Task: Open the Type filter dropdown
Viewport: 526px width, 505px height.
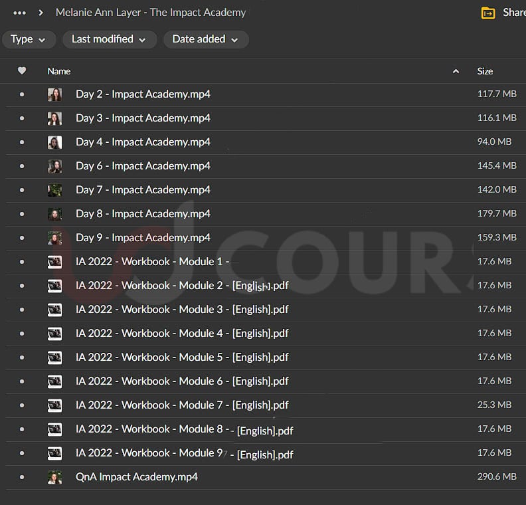Action: [x=29, y=39]
